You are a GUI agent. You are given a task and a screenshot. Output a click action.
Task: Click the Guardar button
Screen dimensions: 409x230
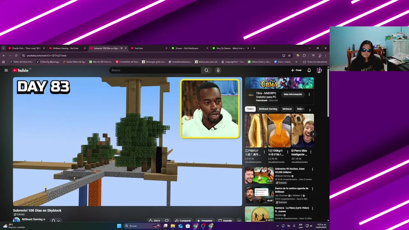point(225,221)
